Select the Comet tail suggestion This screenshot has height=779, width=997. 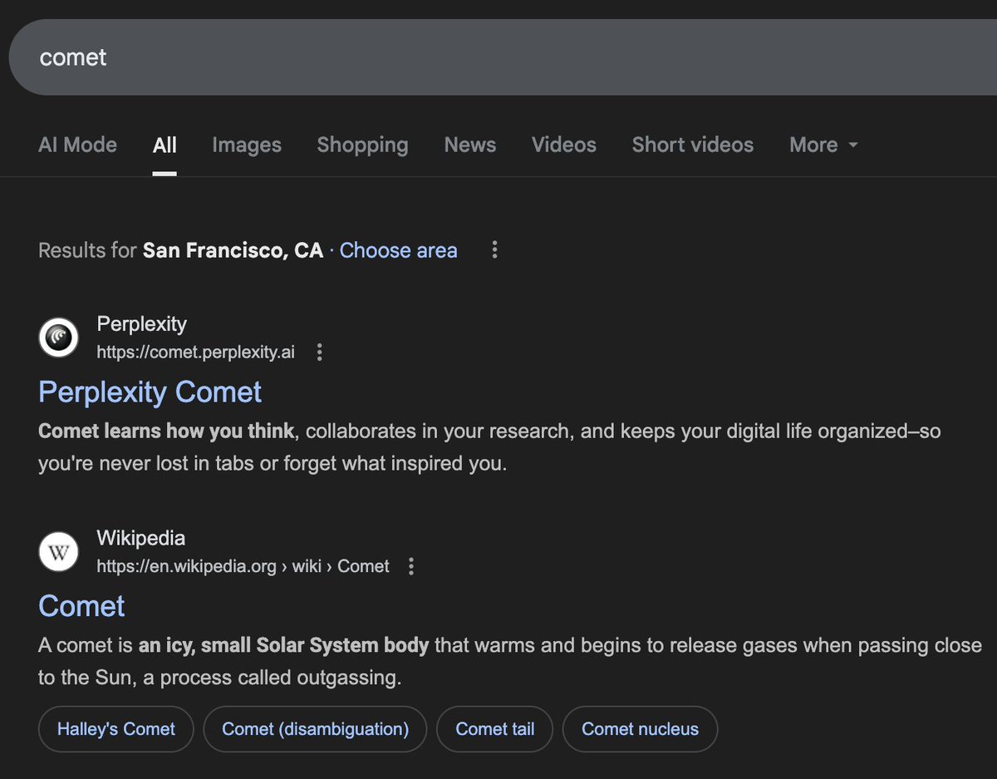494,728
